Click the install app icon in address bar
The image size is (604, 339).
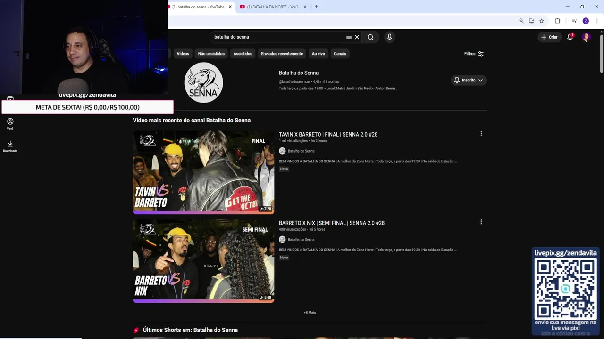click(531, 21)
